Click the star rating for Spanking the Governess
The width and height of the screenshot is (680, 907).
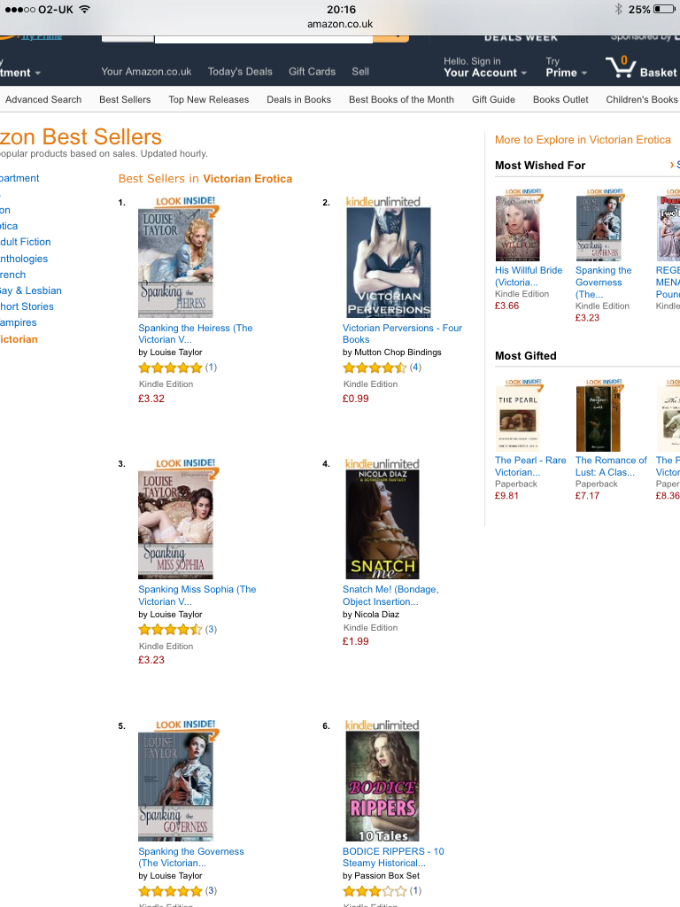point(171,891)
